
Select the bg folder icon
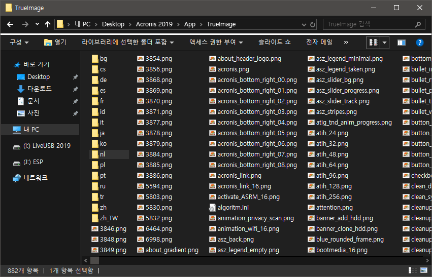95,59
